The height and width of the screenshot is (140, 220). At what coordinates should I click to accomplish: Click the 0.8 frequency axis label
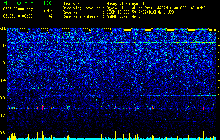[3, 98]
